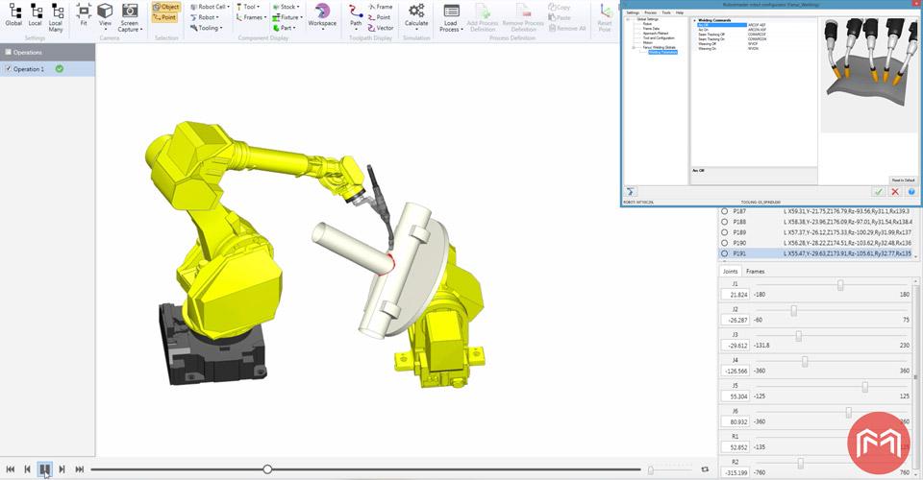Image resolution: width=923 pixels, height=480 pixels.
Task: Click the J5 joint slider handle
Action: (x=864, y=387)
